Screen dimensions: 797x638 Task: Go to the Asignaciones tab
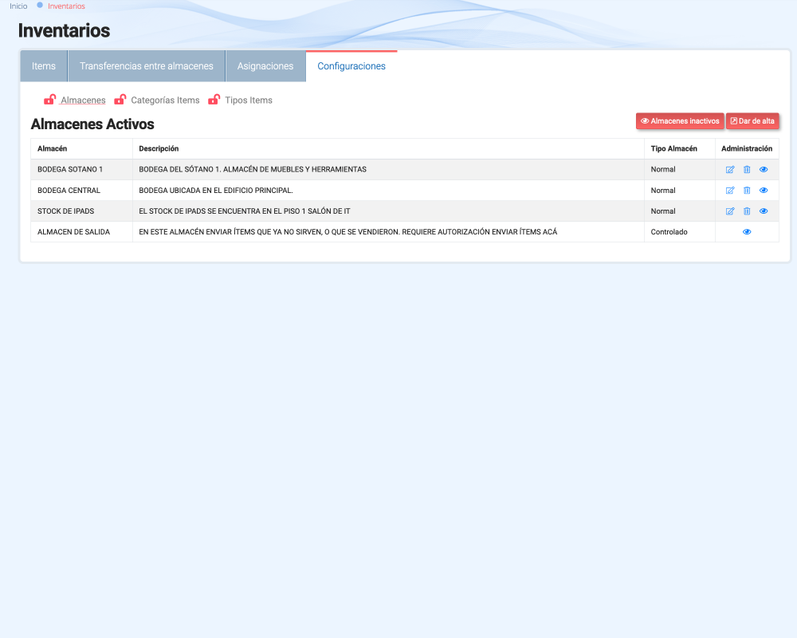pyautogui.click(x=265, y=66)
